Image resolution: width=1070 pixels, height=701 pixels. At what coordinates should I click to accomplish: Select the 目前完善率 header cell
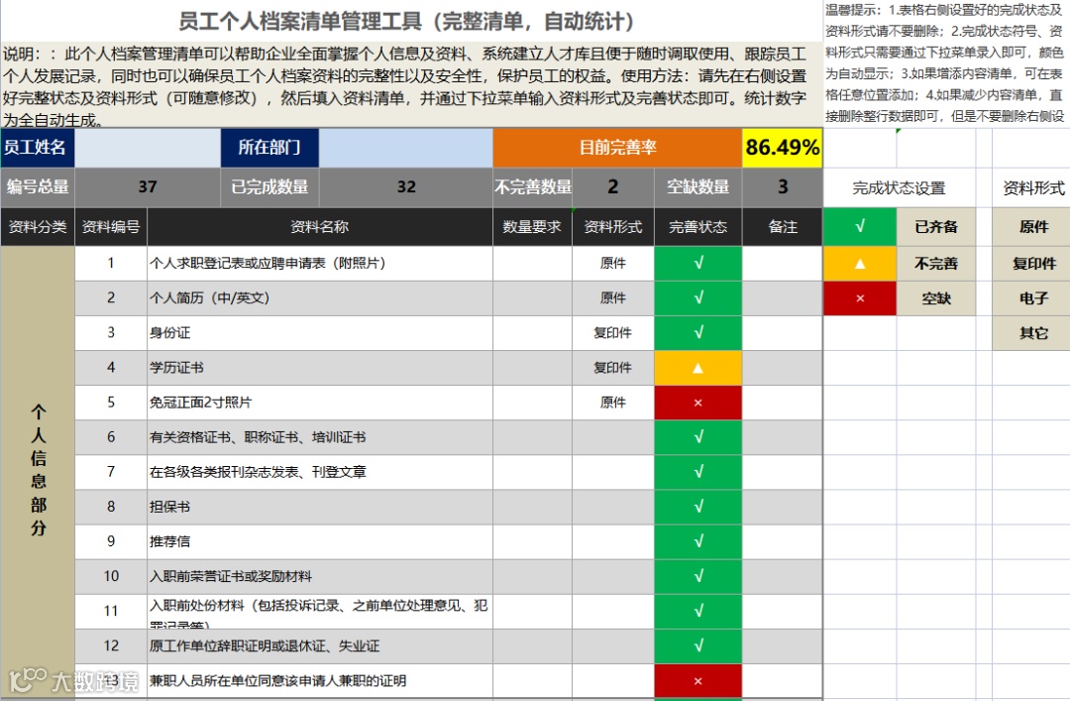[x=617, y=148]
